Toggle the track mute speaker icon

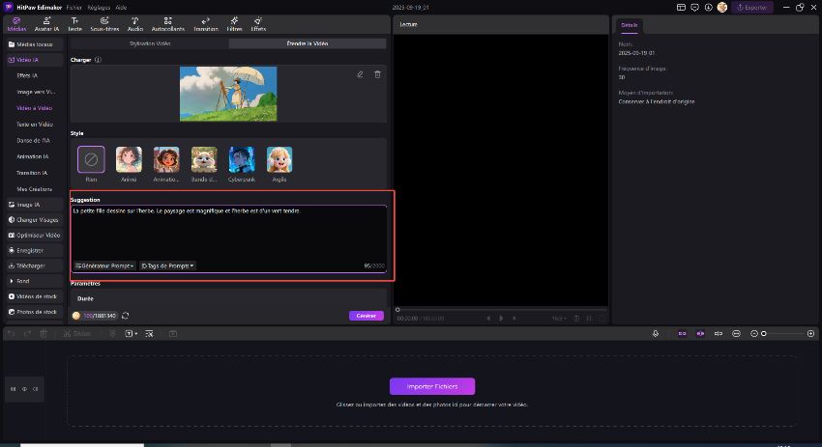coord(35,389)
